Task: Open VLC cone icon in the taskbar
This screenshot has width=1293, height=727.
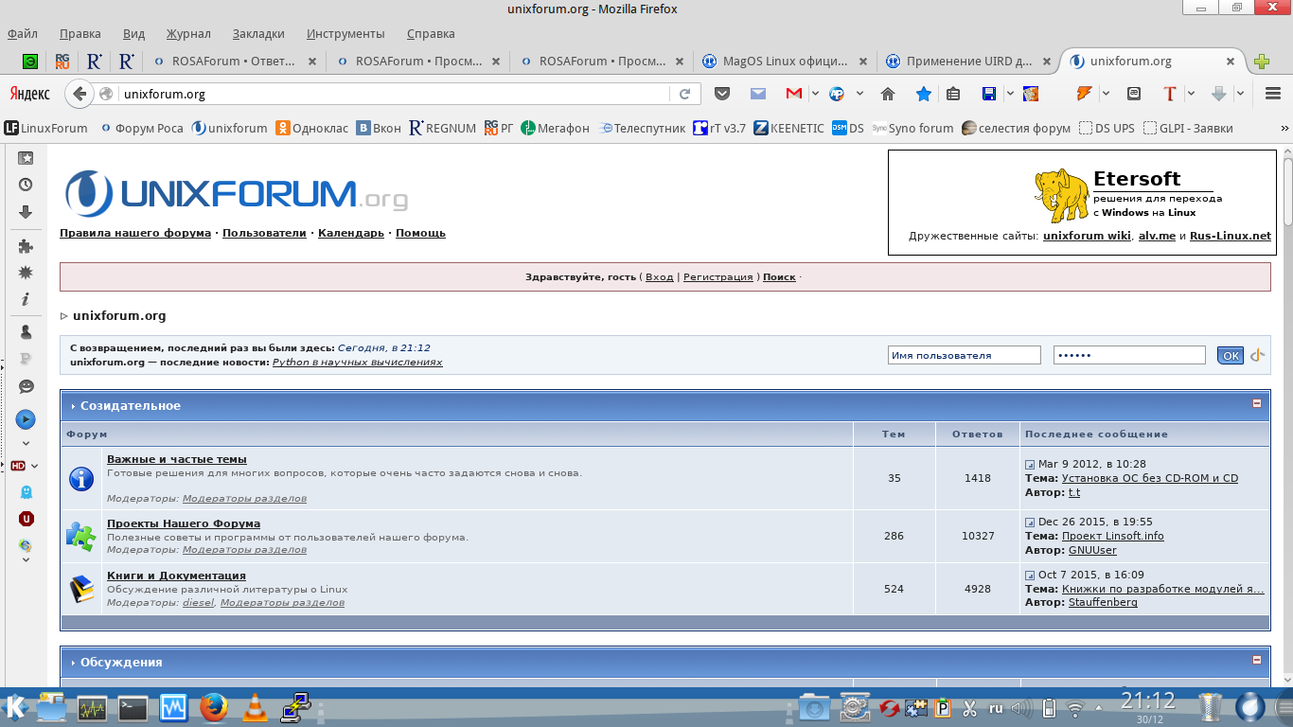Action: pos(255,707)
